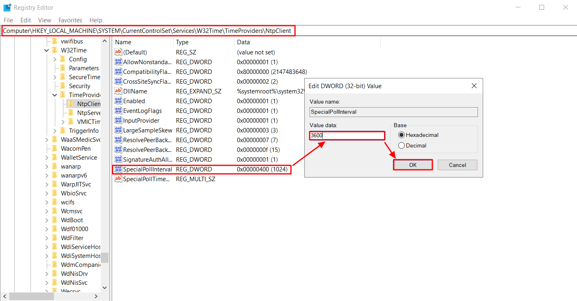Expand the Wcmsvc key
This screenshot has width=577, height=301.
tap(47, 211)
